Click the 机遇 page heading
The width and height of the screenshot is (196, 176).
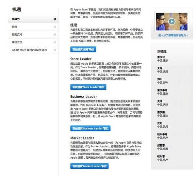click(17, 9)
